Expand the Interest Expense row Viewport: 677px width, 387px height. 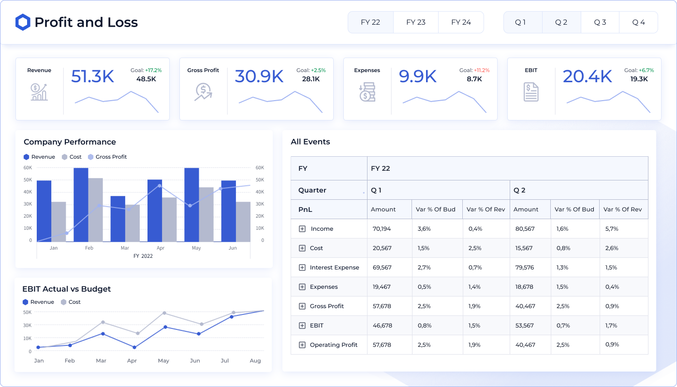(302, 268)
